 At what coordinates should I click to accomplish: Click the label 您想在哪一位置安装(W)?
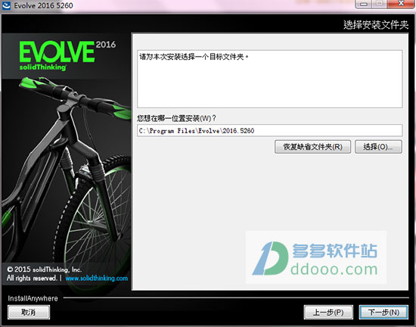pyautogui.click(x=176, y=118)
